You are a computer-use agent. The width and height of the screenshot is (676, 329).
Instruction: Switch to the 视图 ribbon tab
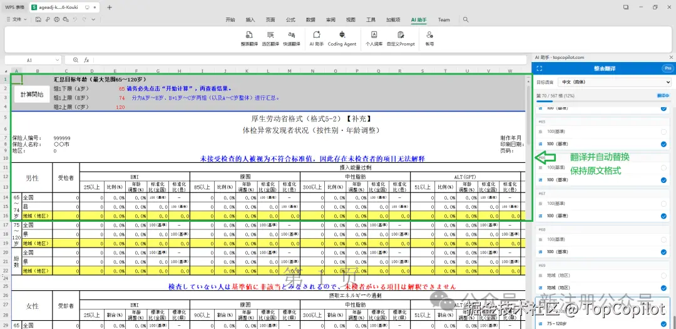351,20
